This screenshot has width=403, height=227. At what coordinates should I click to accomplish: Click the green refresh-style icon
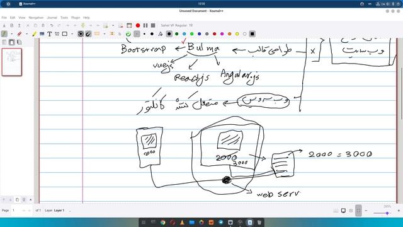[128, 33]
